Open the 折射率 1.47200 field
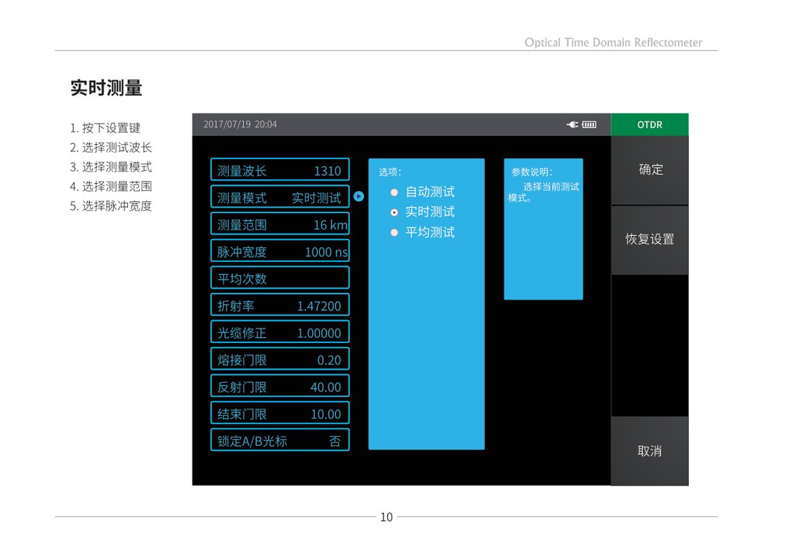The image size is (796, 560). (280, 305)
